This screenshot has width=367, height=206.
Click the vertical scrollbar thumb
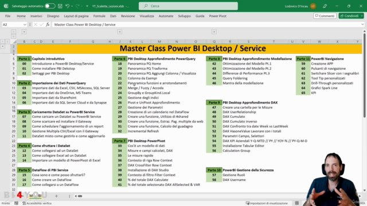coord(365,75)
